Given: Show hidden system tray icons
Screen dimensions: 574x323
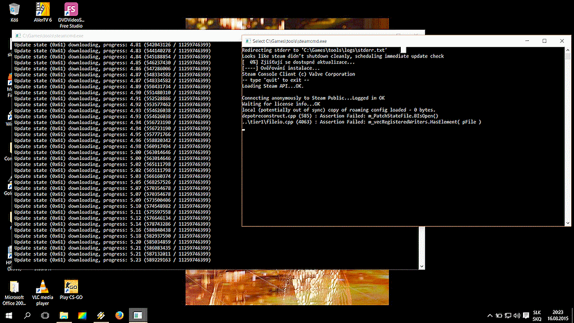Looking at the screenshot, I should [490, 316].
